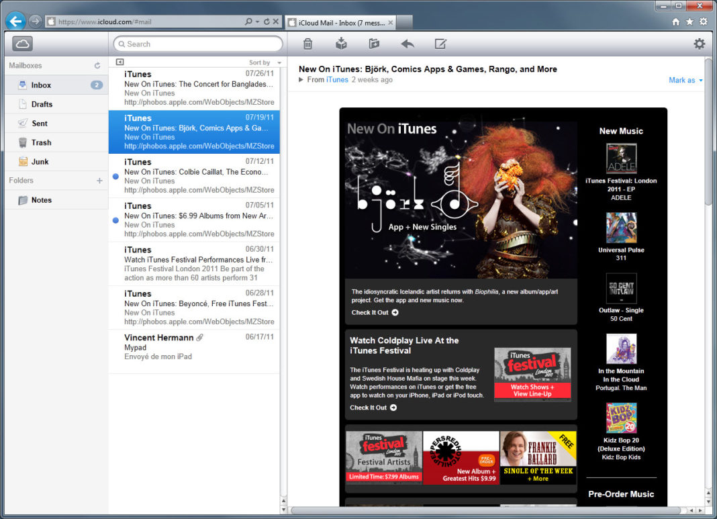Open the Drafts mailbox
Image resolution: width=717 pixels, height=519 pixels.
coord(56,104)
